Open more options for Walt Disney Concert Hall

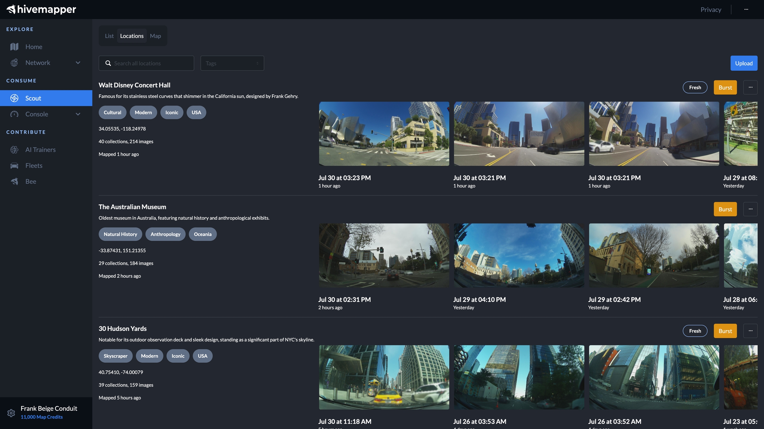750,87
